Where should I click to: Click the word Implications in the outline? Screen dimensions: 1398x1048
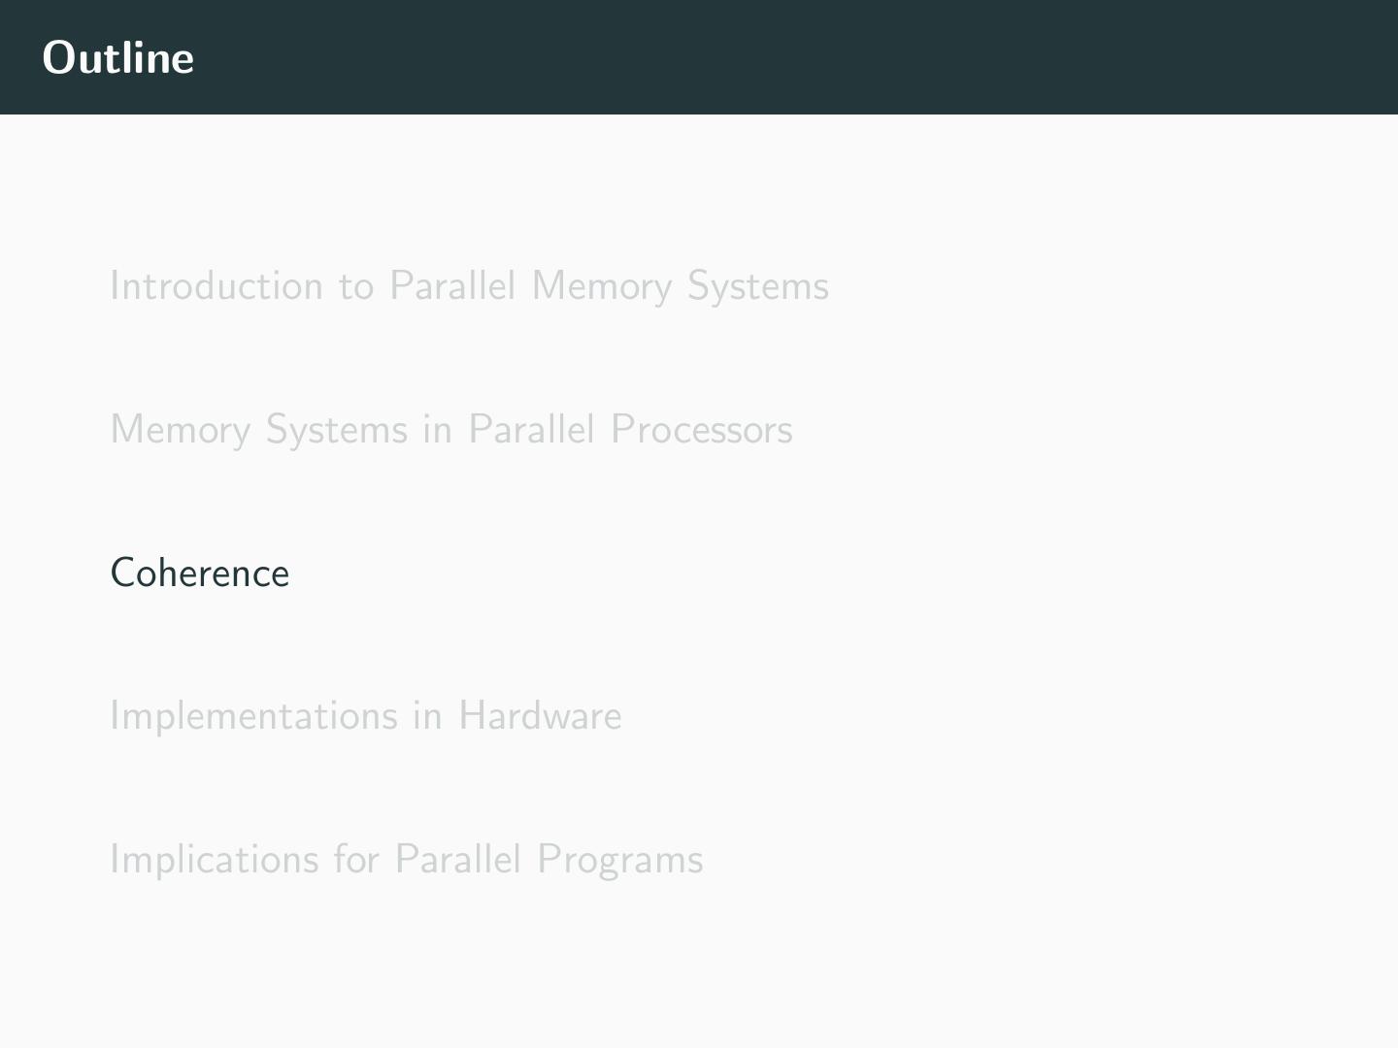[x=214, y=860]
